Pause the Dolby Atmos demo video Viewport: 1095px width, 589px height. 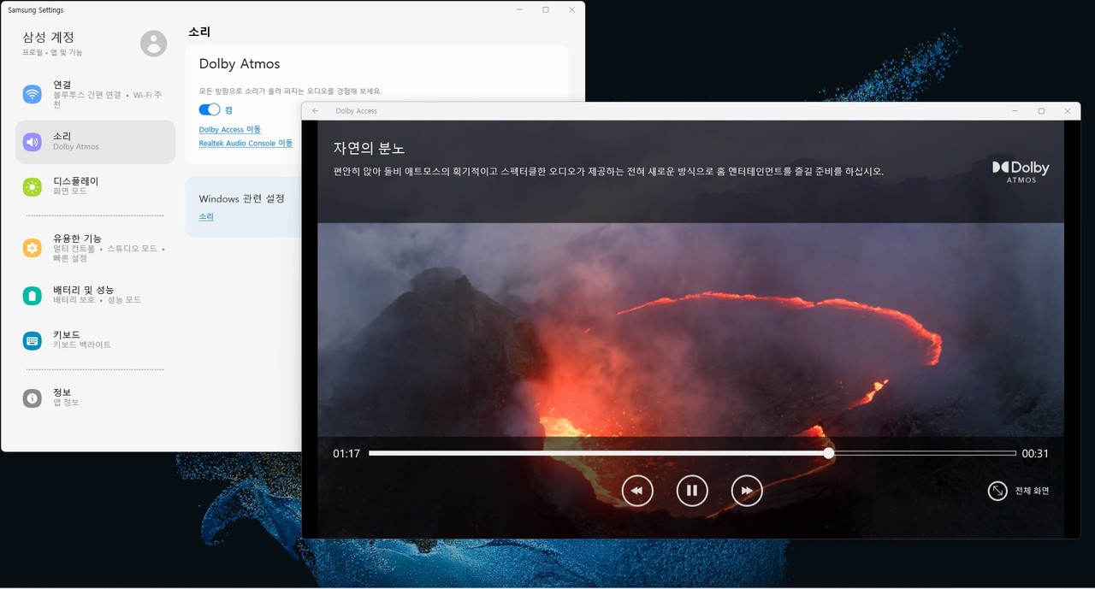coord(692,491)
